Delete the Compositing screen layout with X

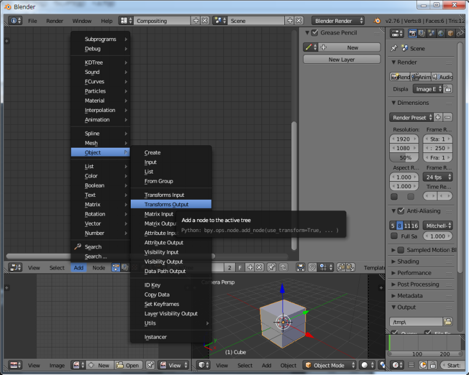[205, 21]
